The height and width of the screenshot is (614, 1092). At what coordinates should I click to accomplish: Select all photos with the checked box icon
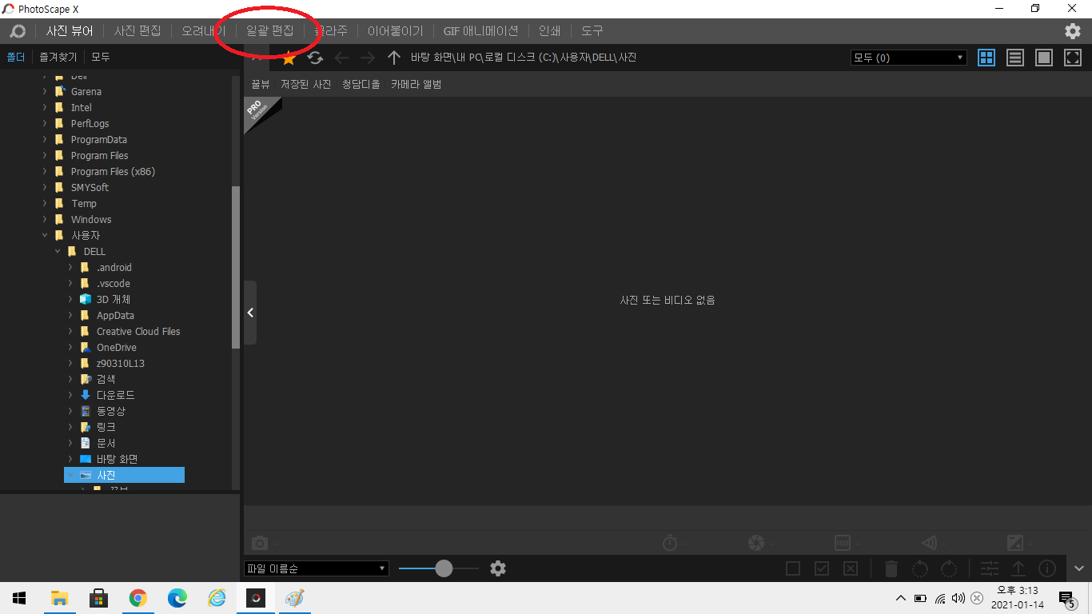tap(822, 568)
